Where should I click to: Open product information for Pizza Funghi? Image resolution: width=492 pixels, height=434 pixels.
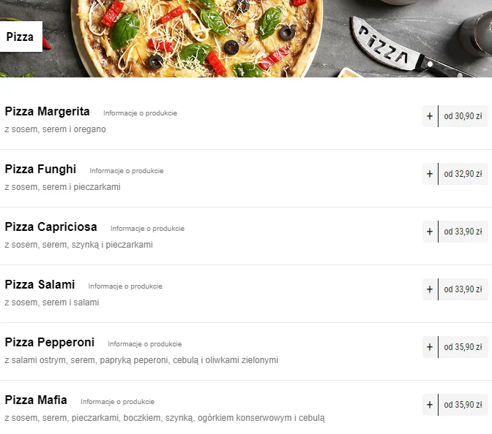pyautogui.click(x=127, y=171)
